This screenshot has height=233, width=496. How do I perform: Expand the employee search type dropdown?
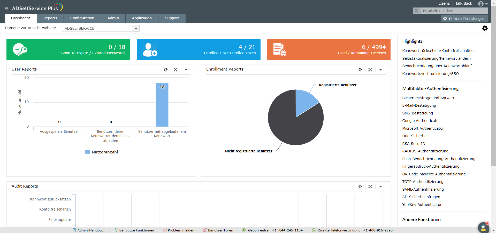coord(417,11)
